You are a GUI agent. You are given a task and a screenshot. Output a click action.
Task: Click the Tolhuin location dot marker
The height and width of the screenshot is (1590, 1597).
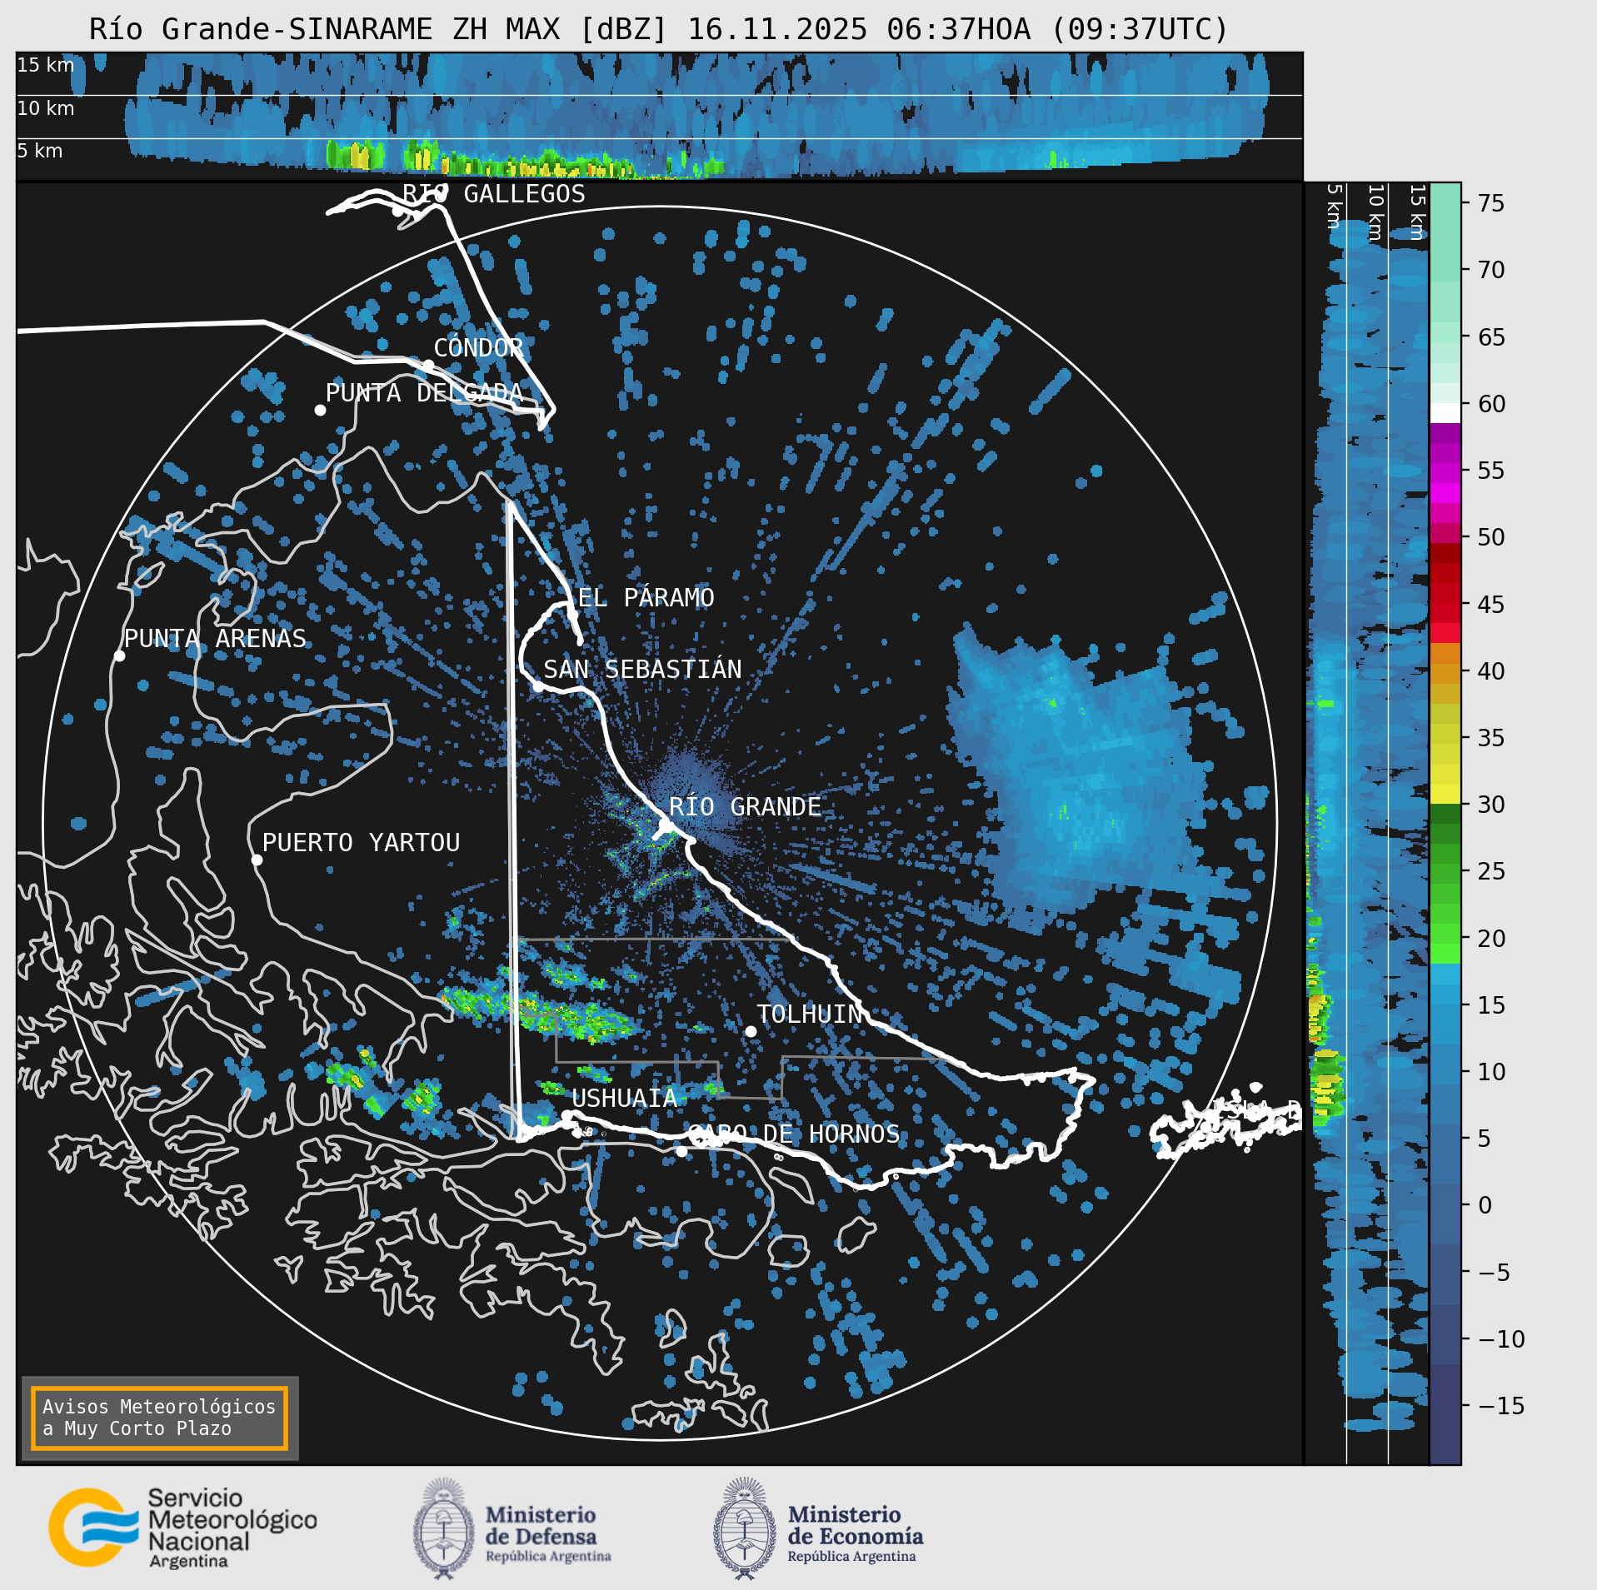751,1031
